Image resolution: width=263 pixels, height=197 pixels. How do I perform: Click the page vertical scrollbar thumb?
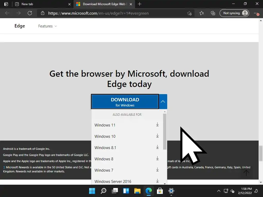coord(261,153)
